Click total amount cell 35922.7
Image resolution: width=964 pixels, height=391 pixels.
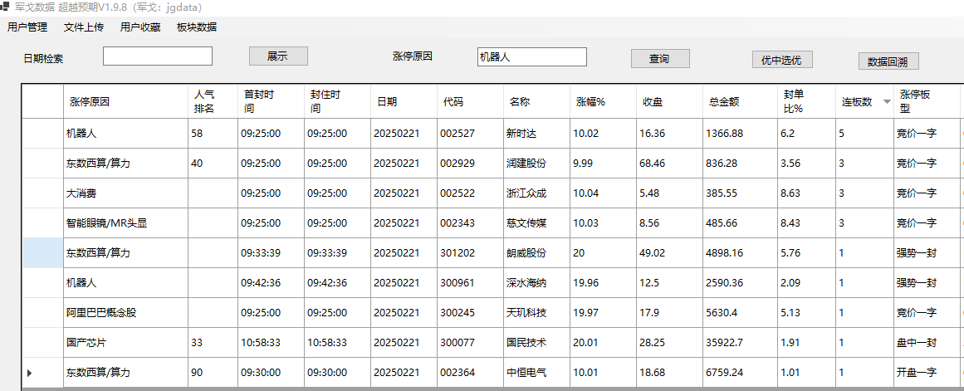click(740, 342)
